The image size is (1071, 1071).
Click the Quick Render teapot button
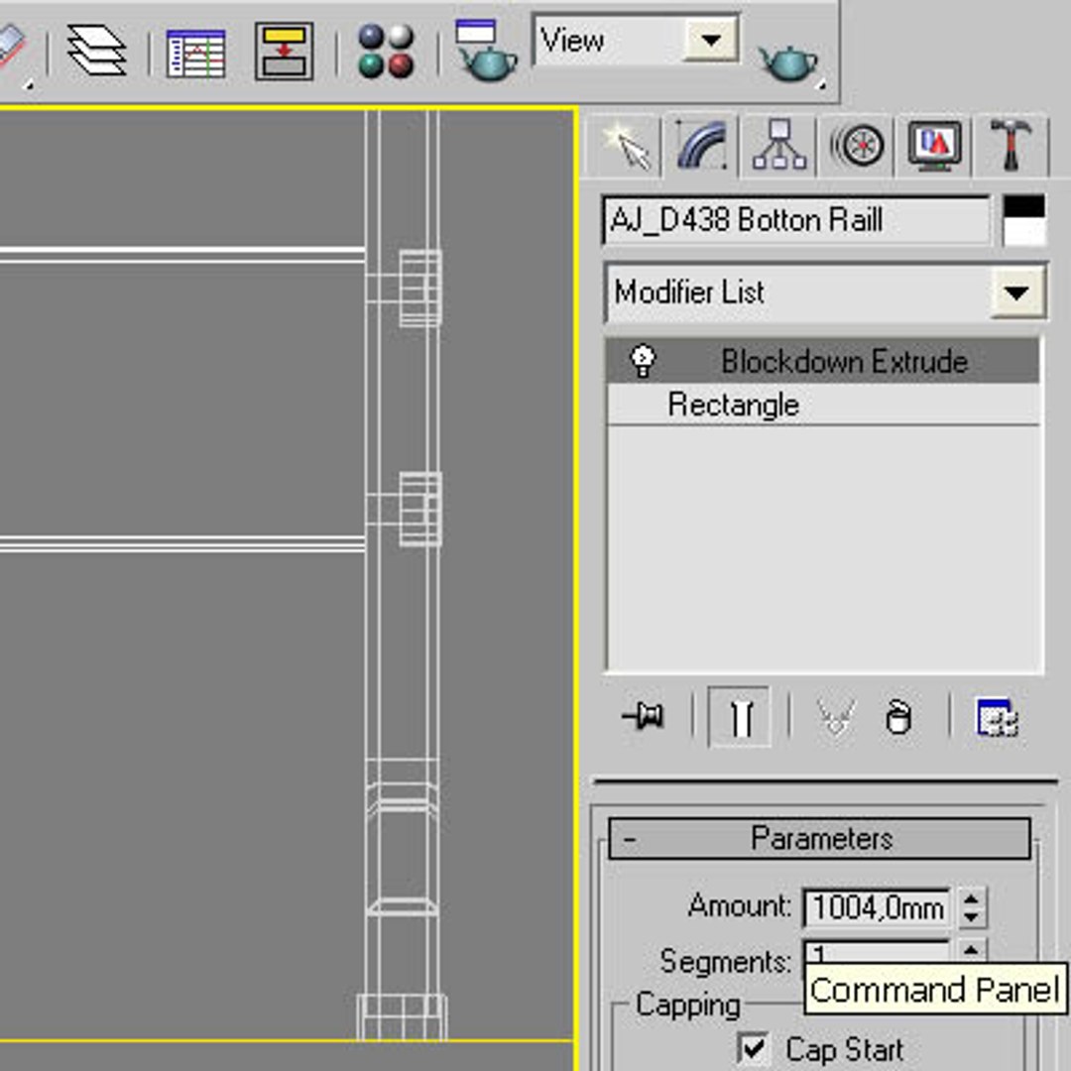pyautogui.click(x=791, y=64)
